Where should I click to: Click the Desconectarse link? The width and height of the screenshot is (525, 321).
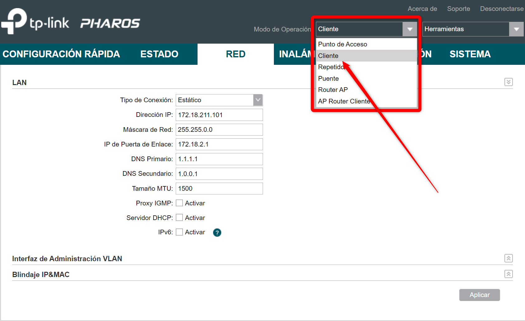[502, 9]
